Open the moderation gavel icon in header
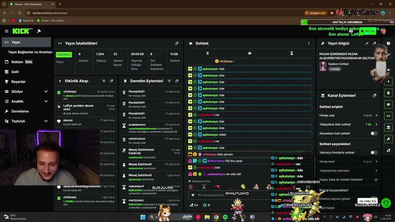This screenshot has width=395, height=222. click(x=39, y=31)
